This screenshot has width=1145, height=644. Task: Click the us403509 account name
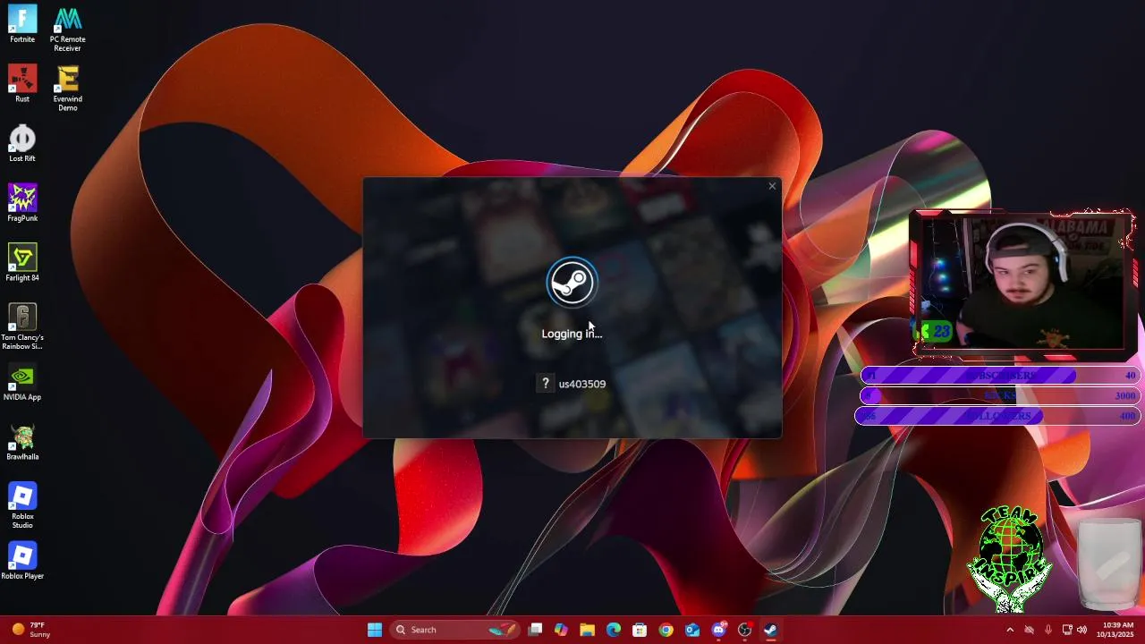[x=582, y=384]
